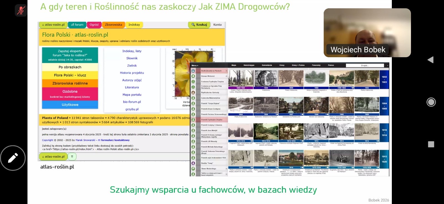Click the Szukaj search button
The image size is (444, 204).
pyautogui.click(x=199, y=25)
